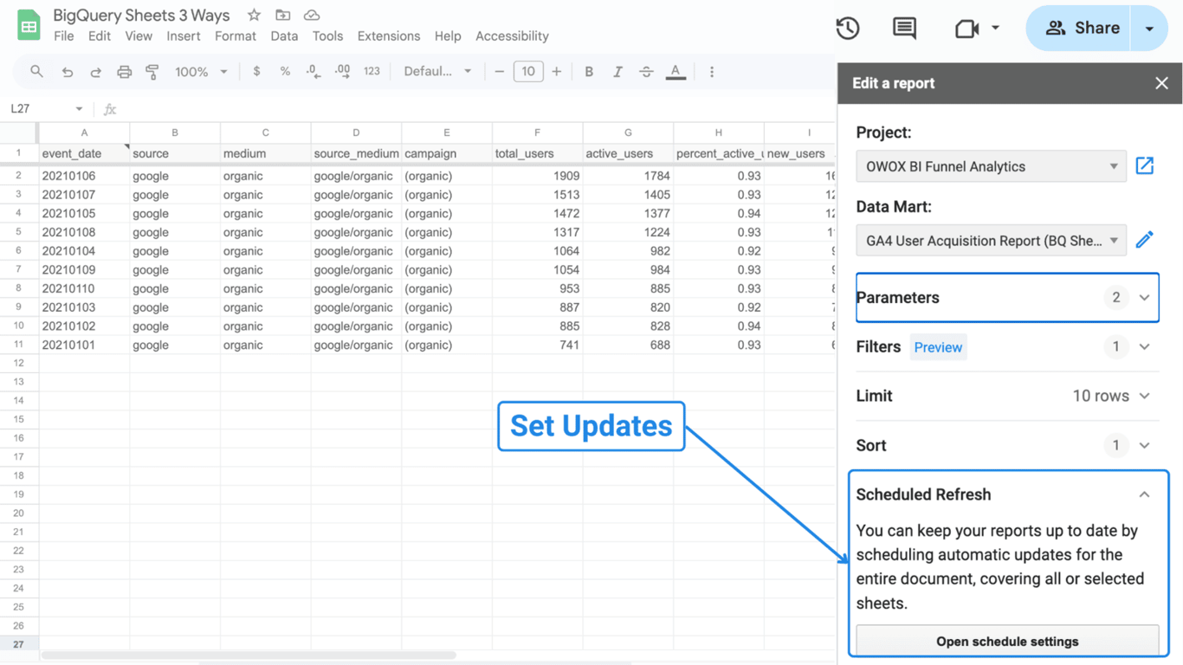
Task: Open the move-to-folder icon beside the title
Action: coord(283,15)
